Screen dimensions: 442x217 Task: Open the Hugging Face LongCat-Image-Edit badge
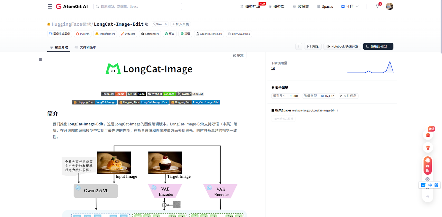(195, 102)
